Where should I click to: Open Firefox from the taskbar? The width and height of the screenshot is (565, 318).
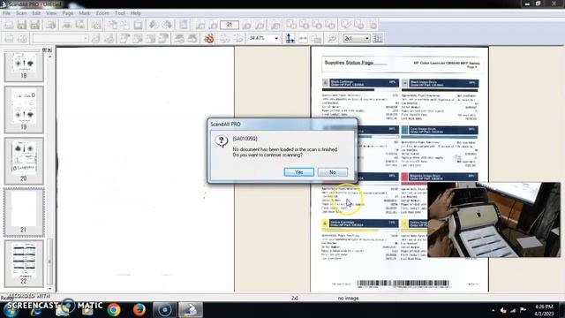[x=139, y=310]
